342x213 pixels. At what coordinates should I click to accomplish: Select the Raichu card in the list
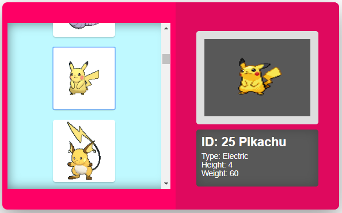click(x=84, y=151)
